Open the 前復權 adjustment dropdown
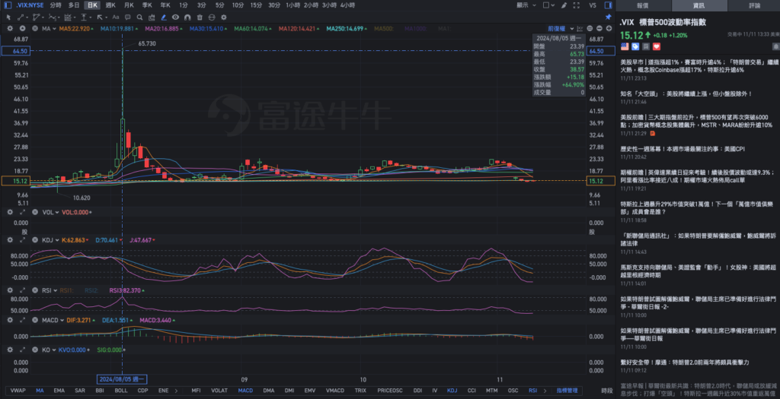 pyautogui.click(x=561, y=29)
